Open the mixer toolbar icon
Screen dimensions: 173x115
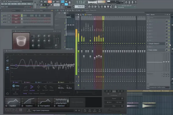pyautogui.click(x=102, y=7)
